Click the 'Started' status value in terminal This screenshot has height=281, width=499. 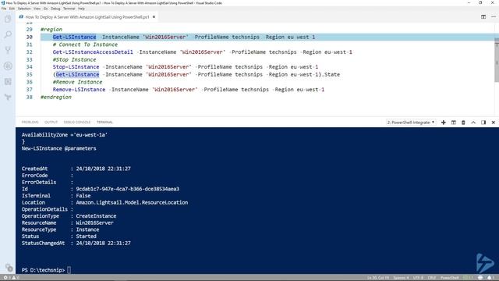point(86,237)
